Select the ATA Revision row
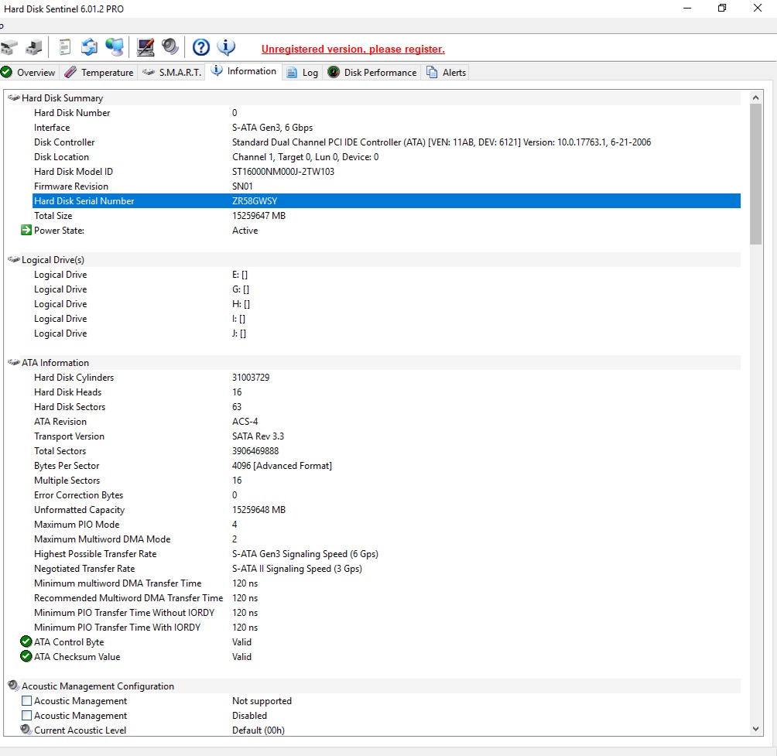The image size is (777, 756). 386,422
